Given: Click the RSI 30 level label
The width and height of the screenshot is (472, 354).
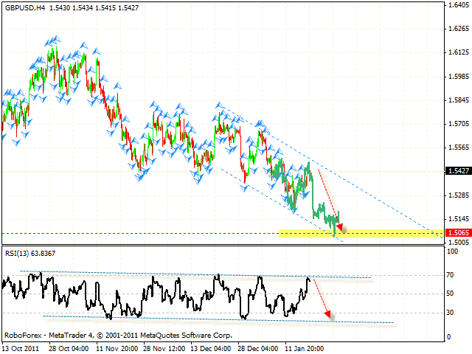Looking at the screenshot, I should point(451,313).
